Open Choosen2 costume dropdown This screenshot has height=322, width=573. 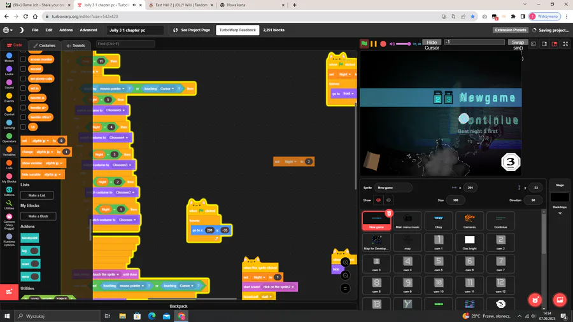[125, 192]
